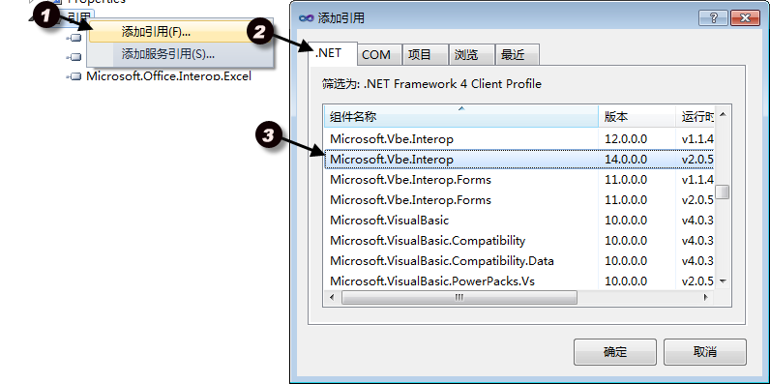
Task: Confirm with the 确定 button
Action: coord(615,352)
